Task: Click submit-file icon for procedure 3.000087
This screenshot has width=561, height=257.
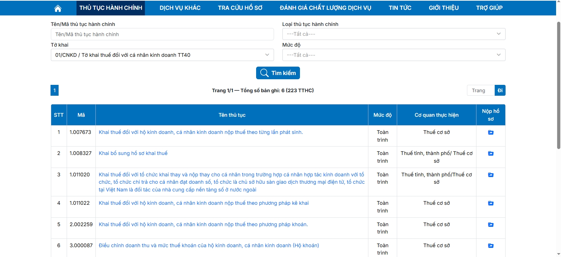Action: [490, 246]
